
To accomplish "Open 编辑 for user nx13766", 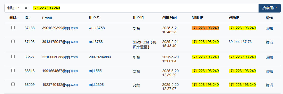I will (x=269, y=42).
